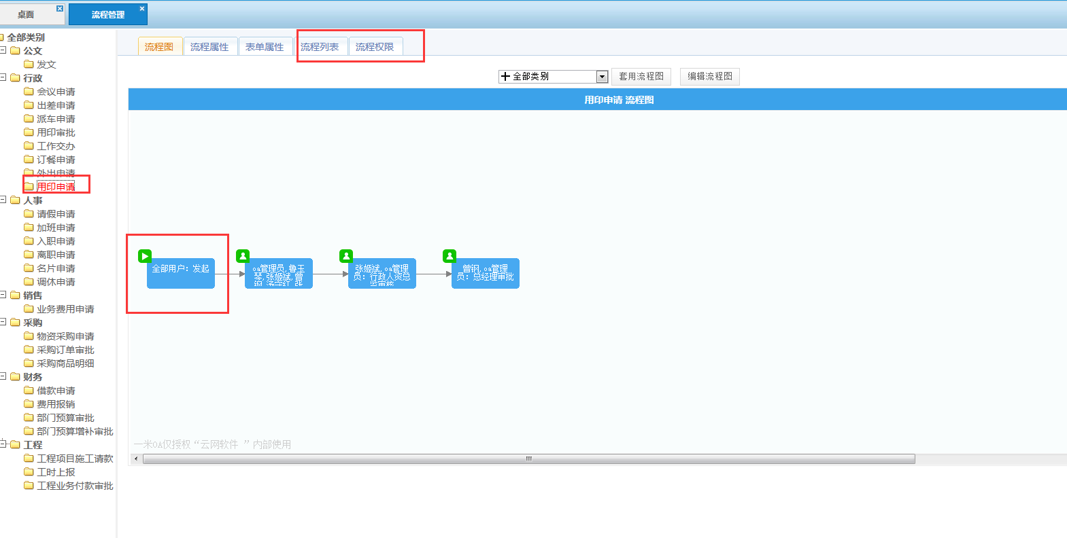
Task: Click the folder icon next to 会议申请
Action: 29,91
